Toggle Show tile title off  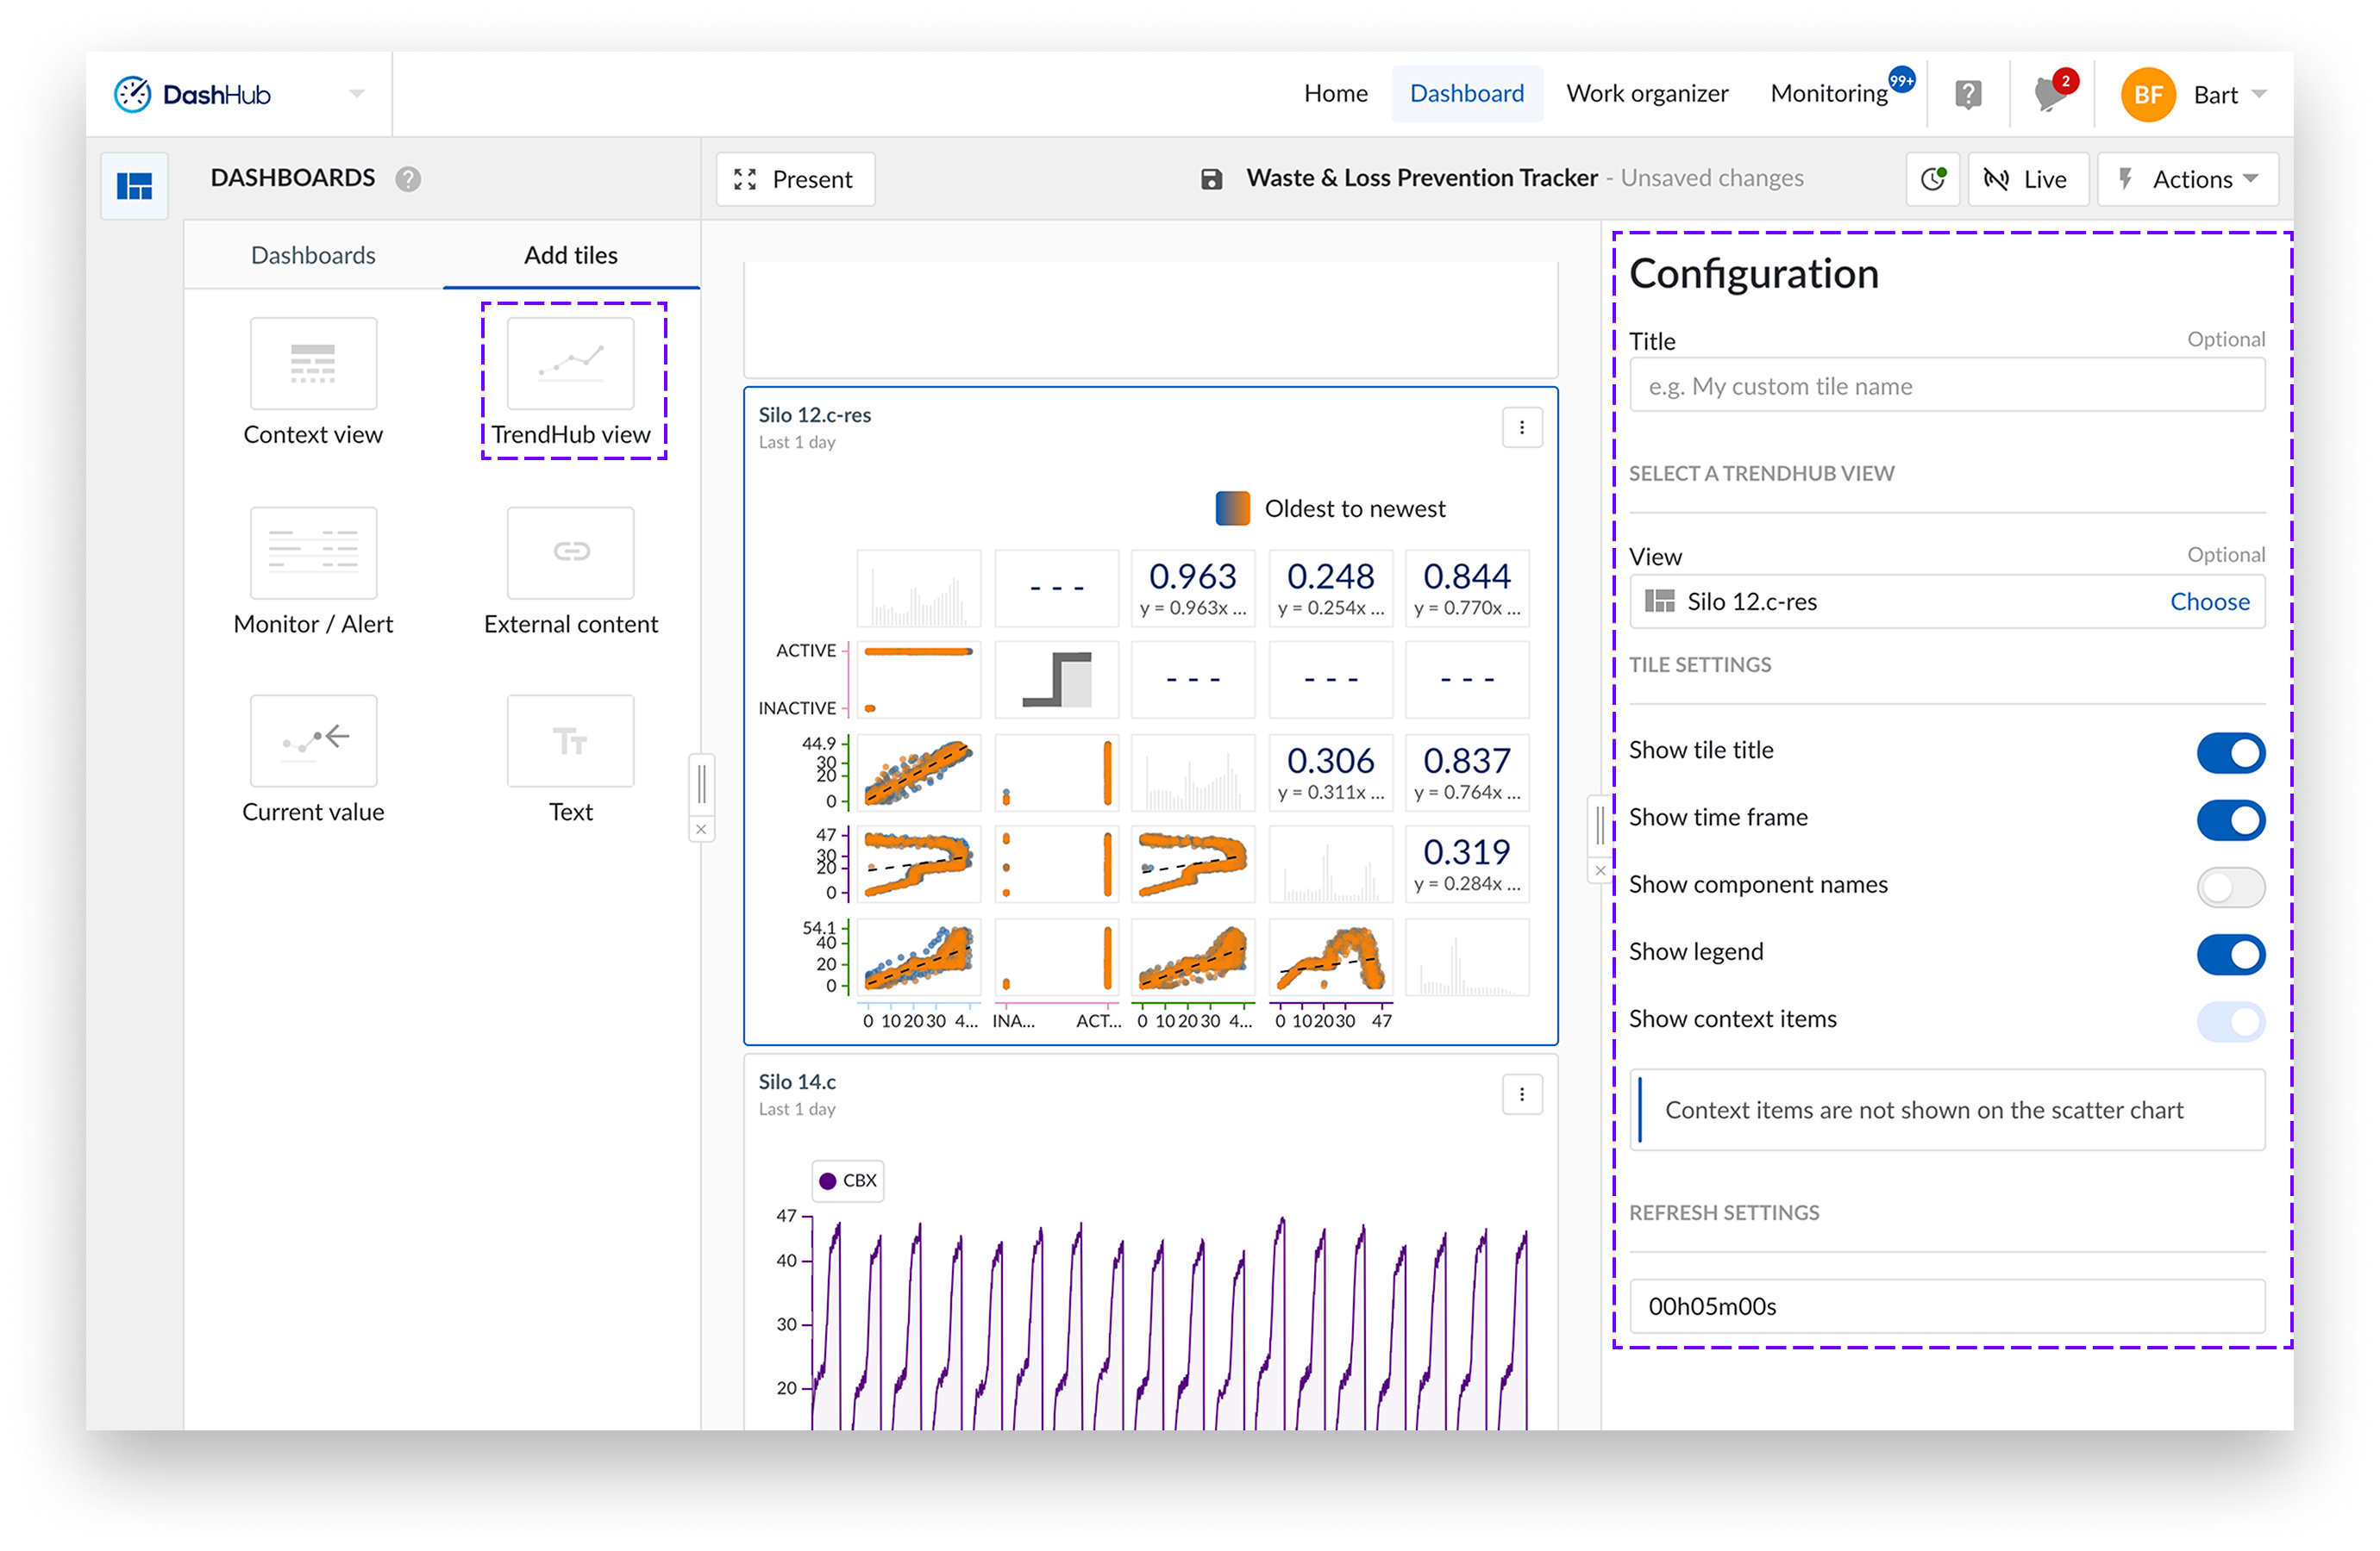(x=2229, y=752)
